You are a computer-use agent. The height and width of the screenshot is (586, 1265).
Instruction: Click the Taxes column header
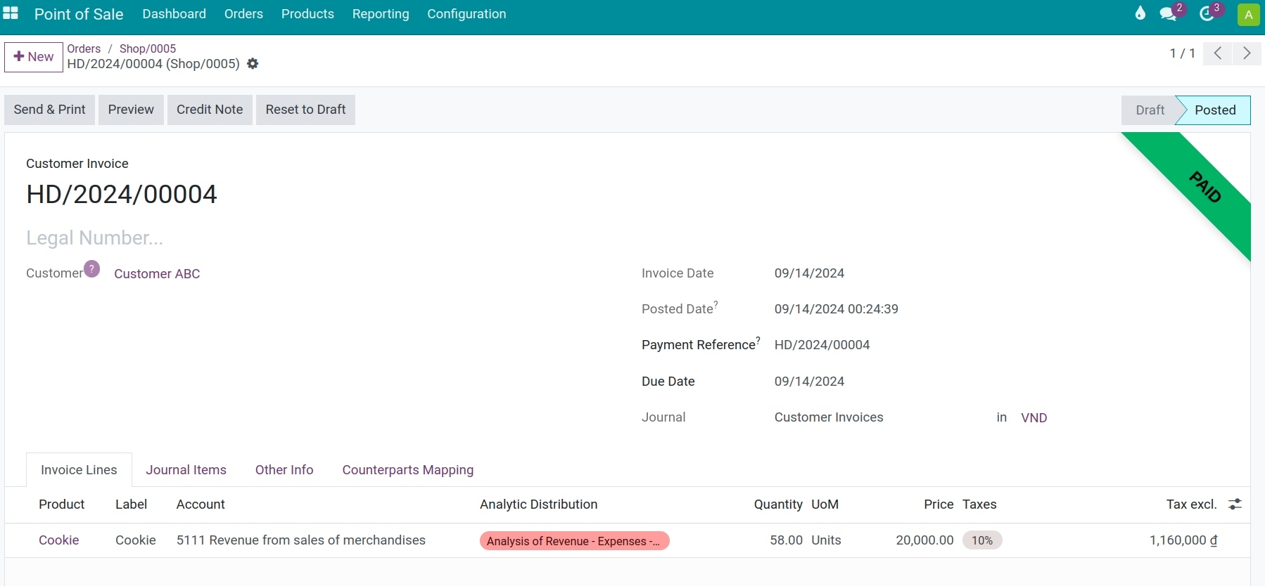tap(979, 504)
